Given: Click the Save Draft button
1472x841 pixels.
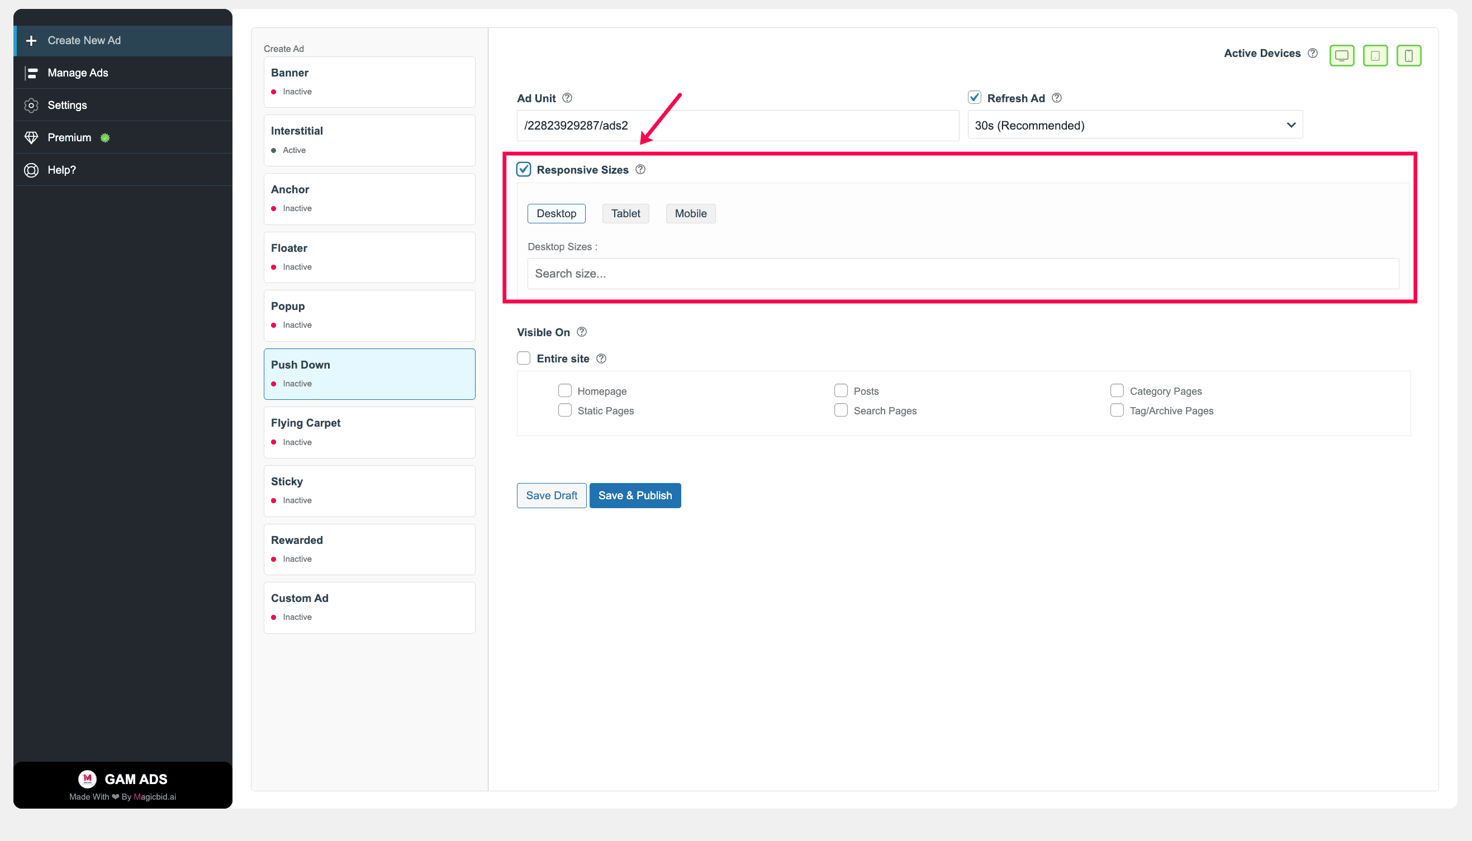Looking at the screenshot, I should pyautogui.click(x=552, y=495).
